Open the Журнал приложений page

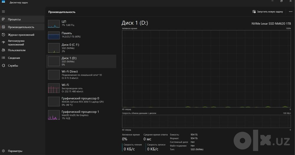[22, 35]
